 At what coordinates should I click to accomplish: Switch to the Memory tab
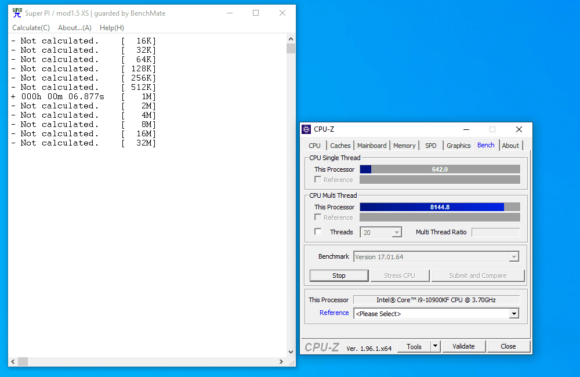pyautogui.click(x=404, y=146)
